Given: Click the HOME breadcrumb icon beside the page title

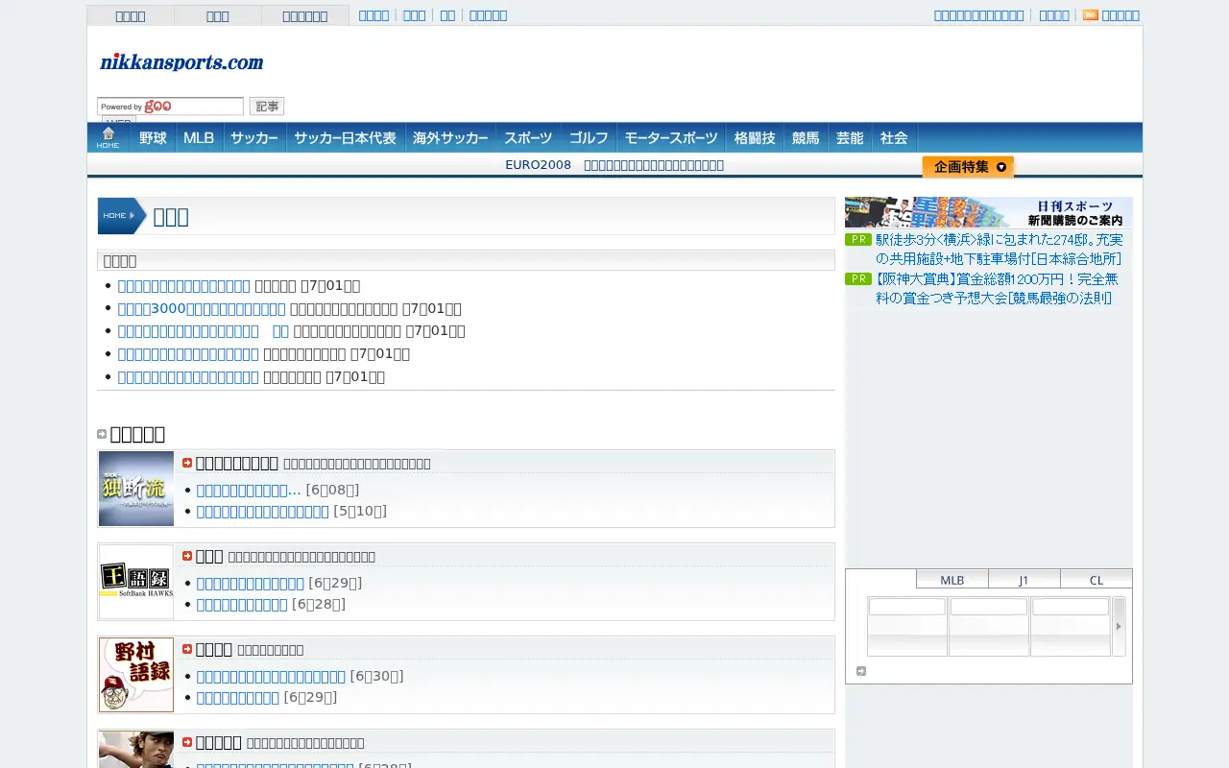Looking at the screenshot, I should [120, 216].
